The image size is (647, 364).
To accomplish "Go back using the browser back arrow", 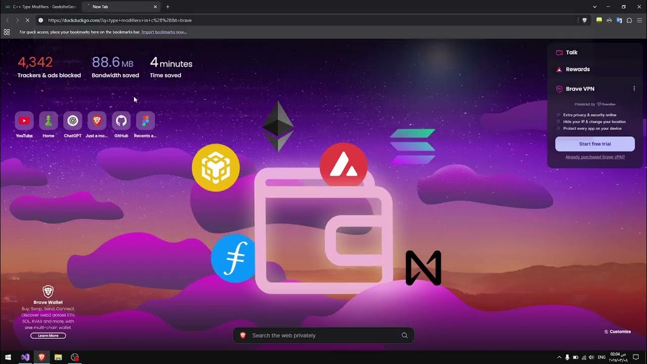I will (7, 20).
